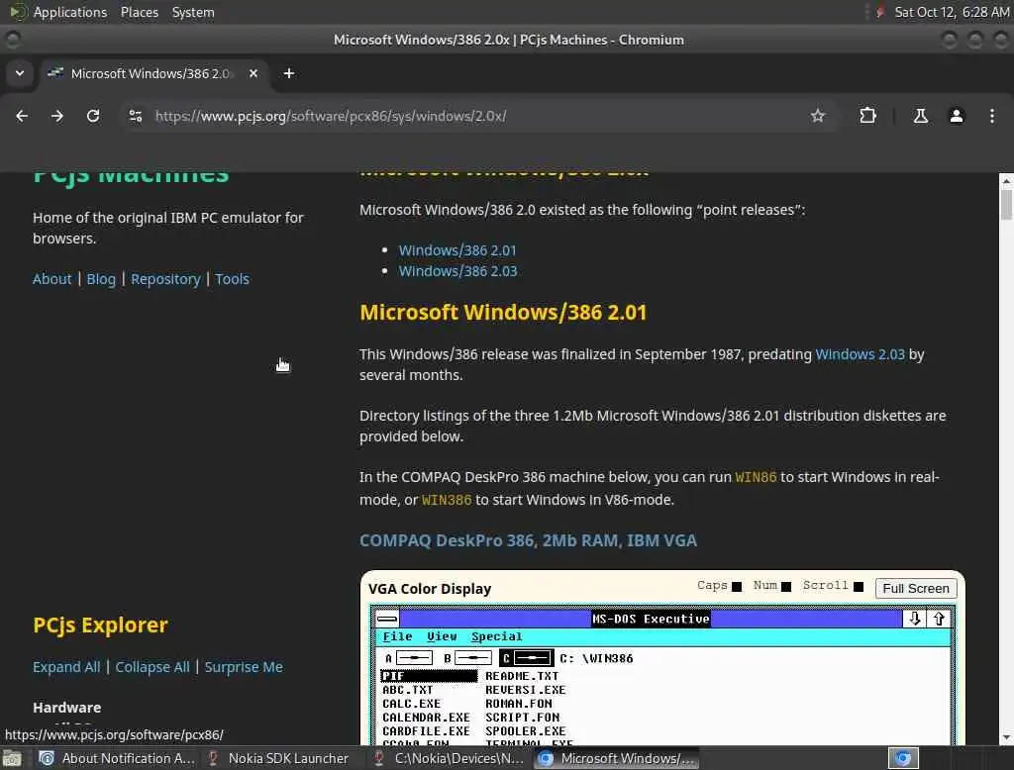Open the Places menu in the top panel
Image resolution: width=1014 pixels, height=770 pixels.
pyautogui.click(x=140, y=12)
